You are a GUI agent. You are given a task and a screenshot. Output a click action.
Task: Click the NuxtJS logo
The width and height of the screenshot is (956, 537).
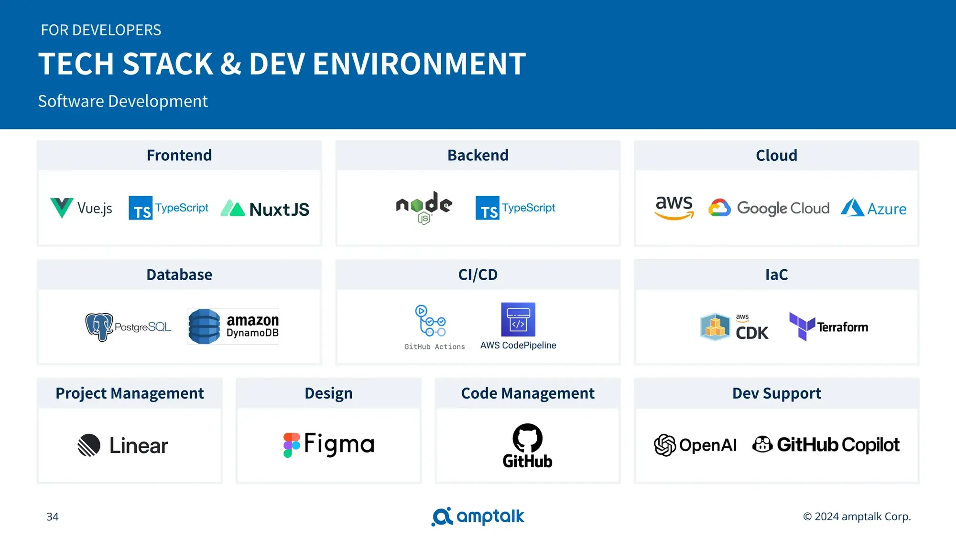coord(265,209)
